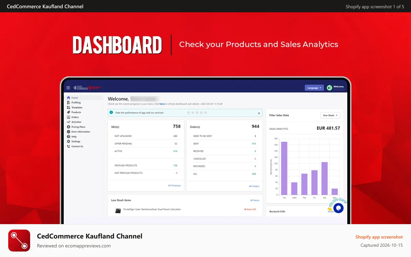Click the CedCommerce Kaufland Channel app icon
Image resolution: width=411 pixels, height=257 pixels.
tap(19, 241)
